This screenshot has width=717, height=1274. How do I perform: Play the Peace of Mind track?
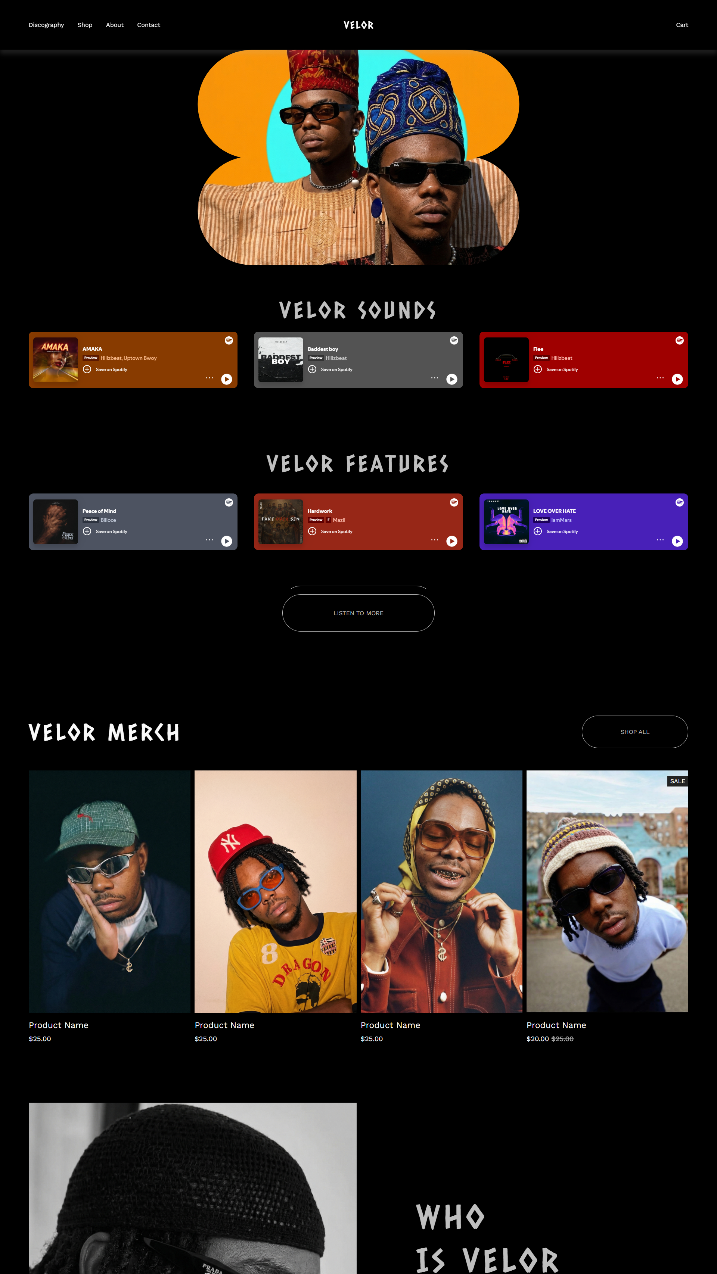[227, 541]
